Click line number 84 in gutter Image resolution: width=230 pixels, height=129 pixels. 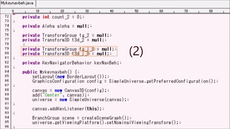pos(7,71)
